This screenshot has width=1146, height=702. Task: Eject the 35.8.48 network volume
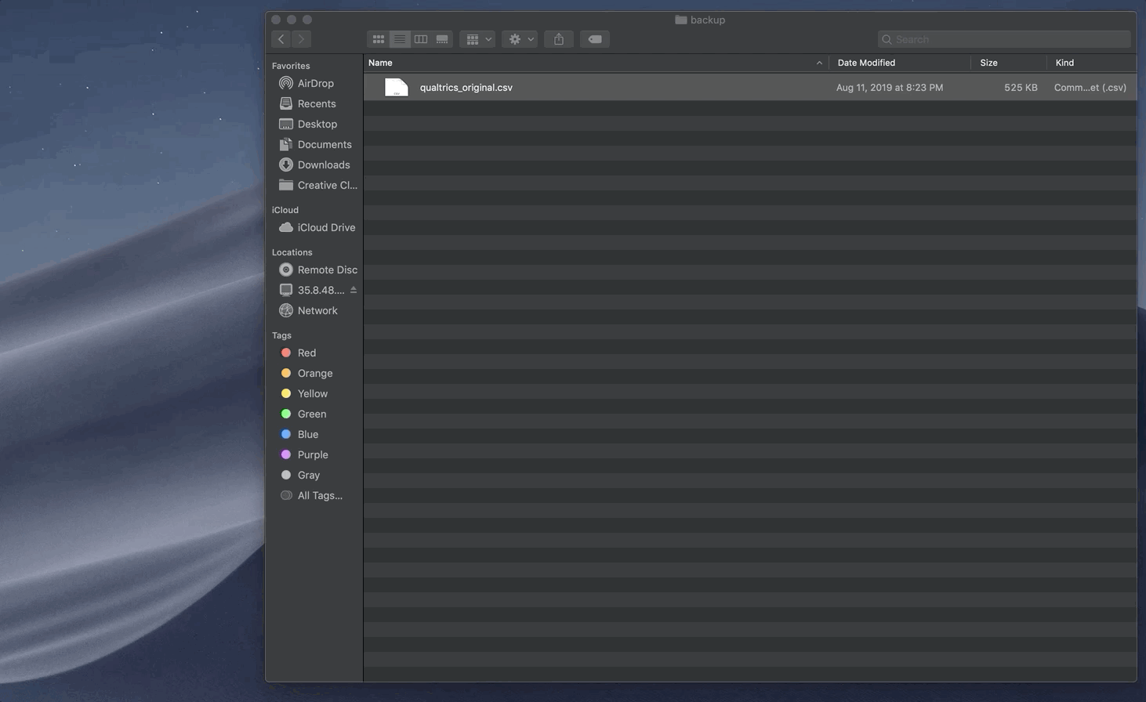(x=354, y=290)
